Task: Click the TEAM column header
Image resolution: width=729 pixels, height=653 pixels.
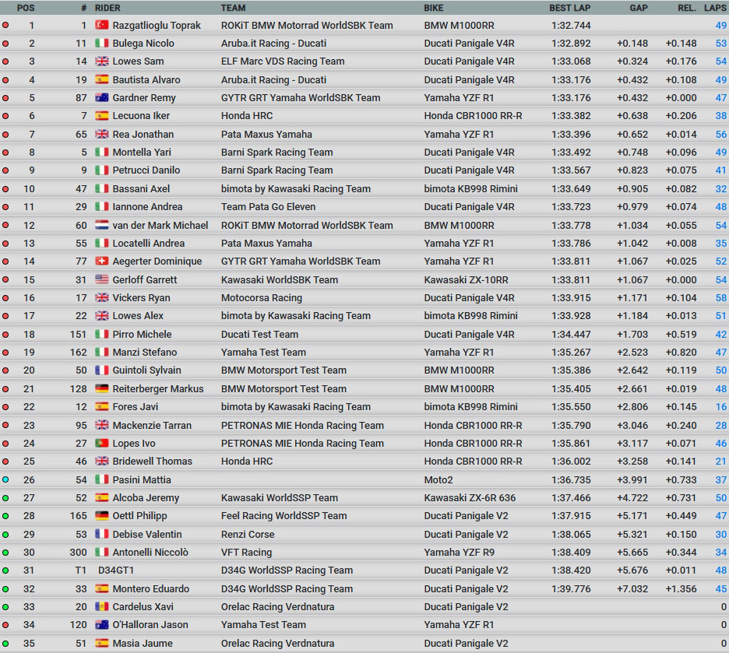Action: click(233, 8)
